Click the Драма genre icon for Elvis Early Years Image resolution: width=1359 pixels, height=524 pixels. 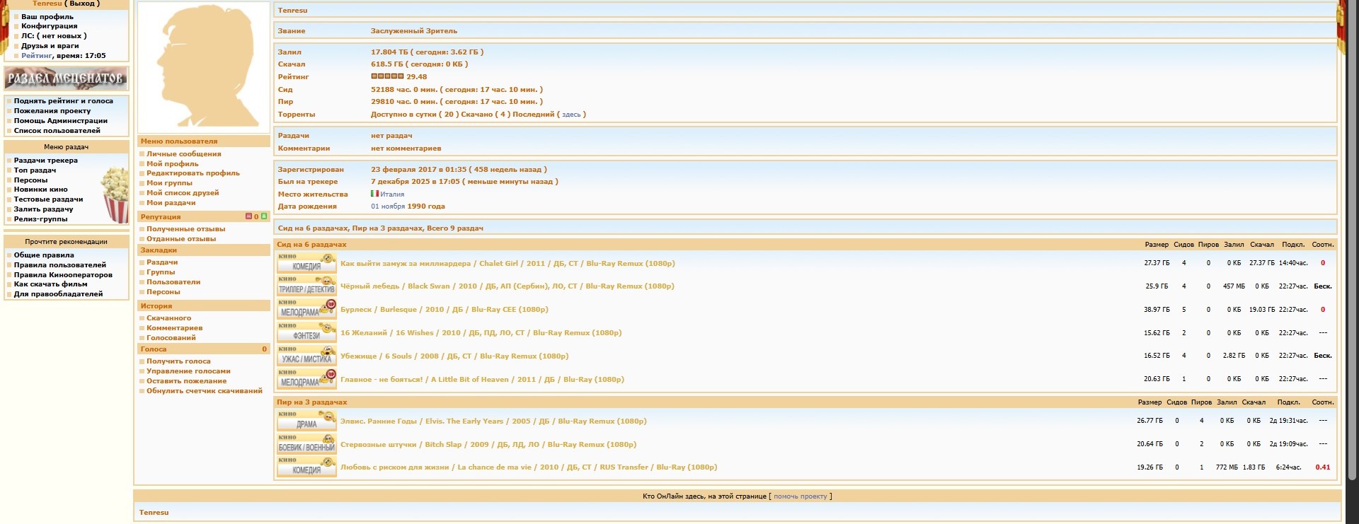click(306, 421)
